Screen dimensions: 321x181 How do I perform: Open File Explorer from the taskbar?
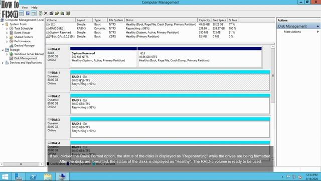pyautogui.click(x=48, y=176)
